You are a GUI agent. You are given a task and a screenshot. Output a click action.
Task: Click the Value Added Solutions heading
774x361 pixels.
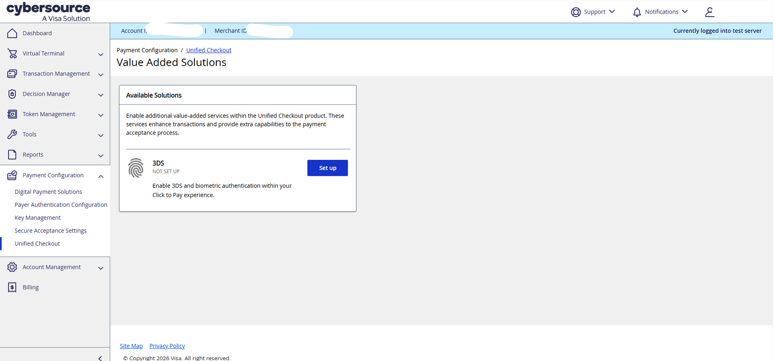(x=171, y=62)
